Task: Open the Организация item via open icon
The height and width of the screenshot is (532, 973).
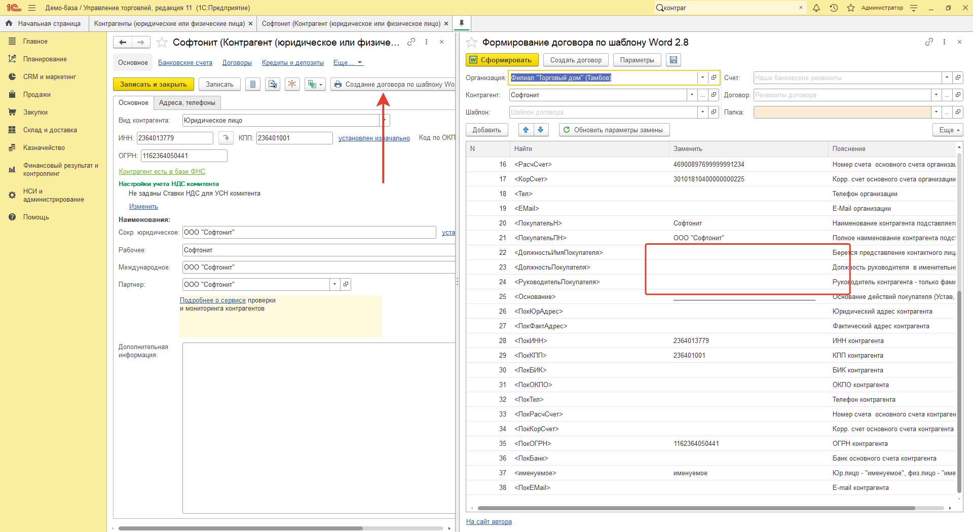Action: (x=714, y=78)
